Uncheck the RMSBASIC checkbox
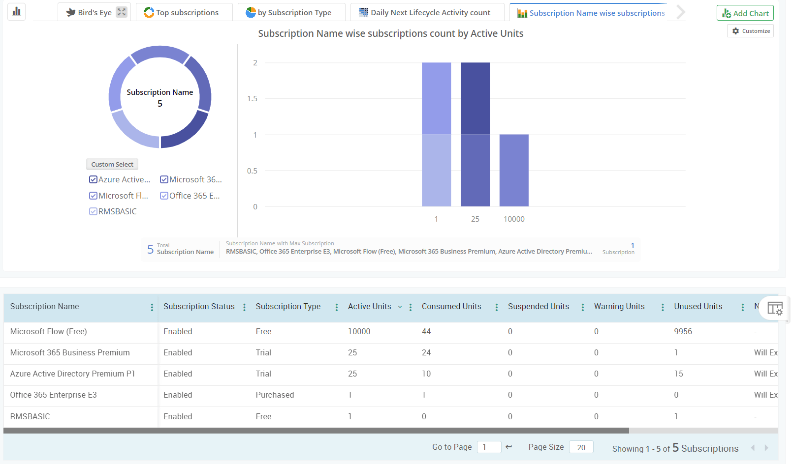This screenshot has height=464, width=793. click(x=93, y=211)
